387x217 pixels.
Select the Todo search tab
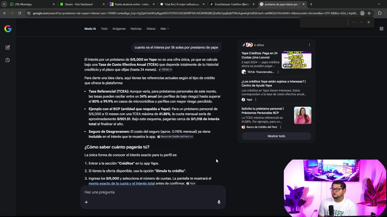point(104,29)
